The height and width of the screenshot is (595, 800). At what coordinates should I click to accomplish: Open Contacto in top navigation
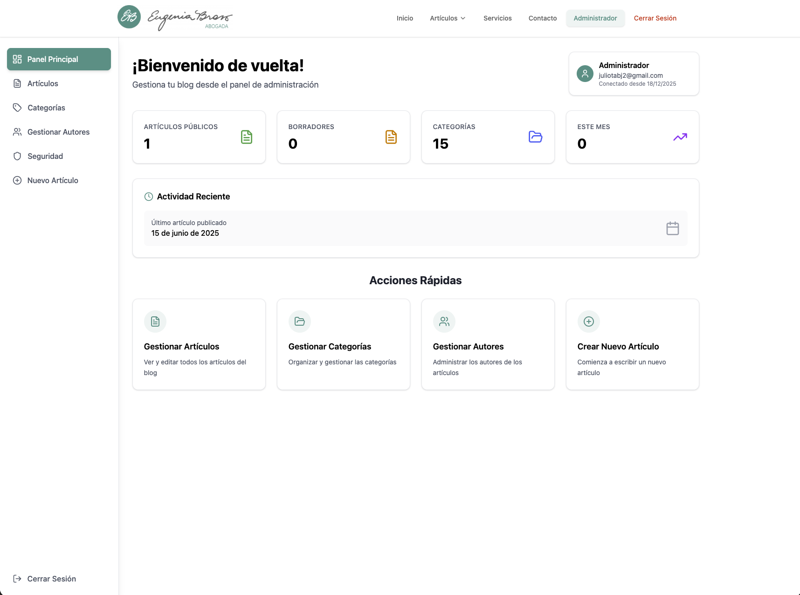[x=543, y=18]
